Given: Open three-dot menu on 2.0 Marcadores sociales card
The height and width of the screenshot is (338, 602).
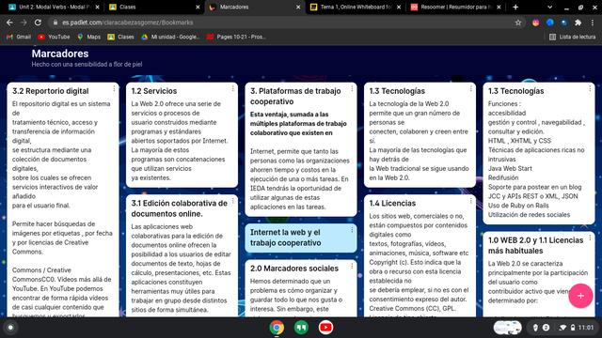Looking at the screenshot, I should pos(352,266).
